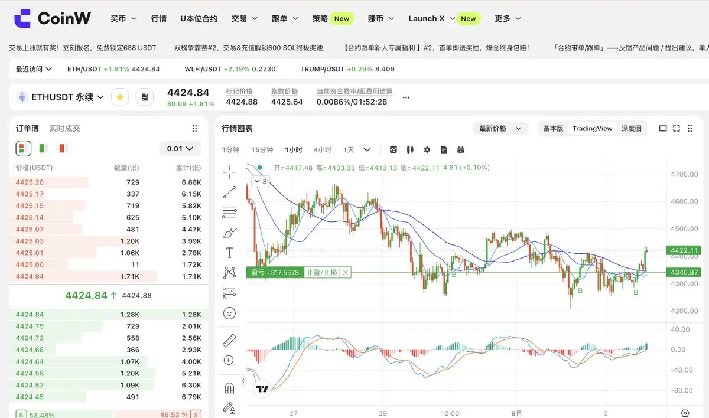Show sell orders only in order book
Screen dimensions: 709x418
click(x=63, y=148)
